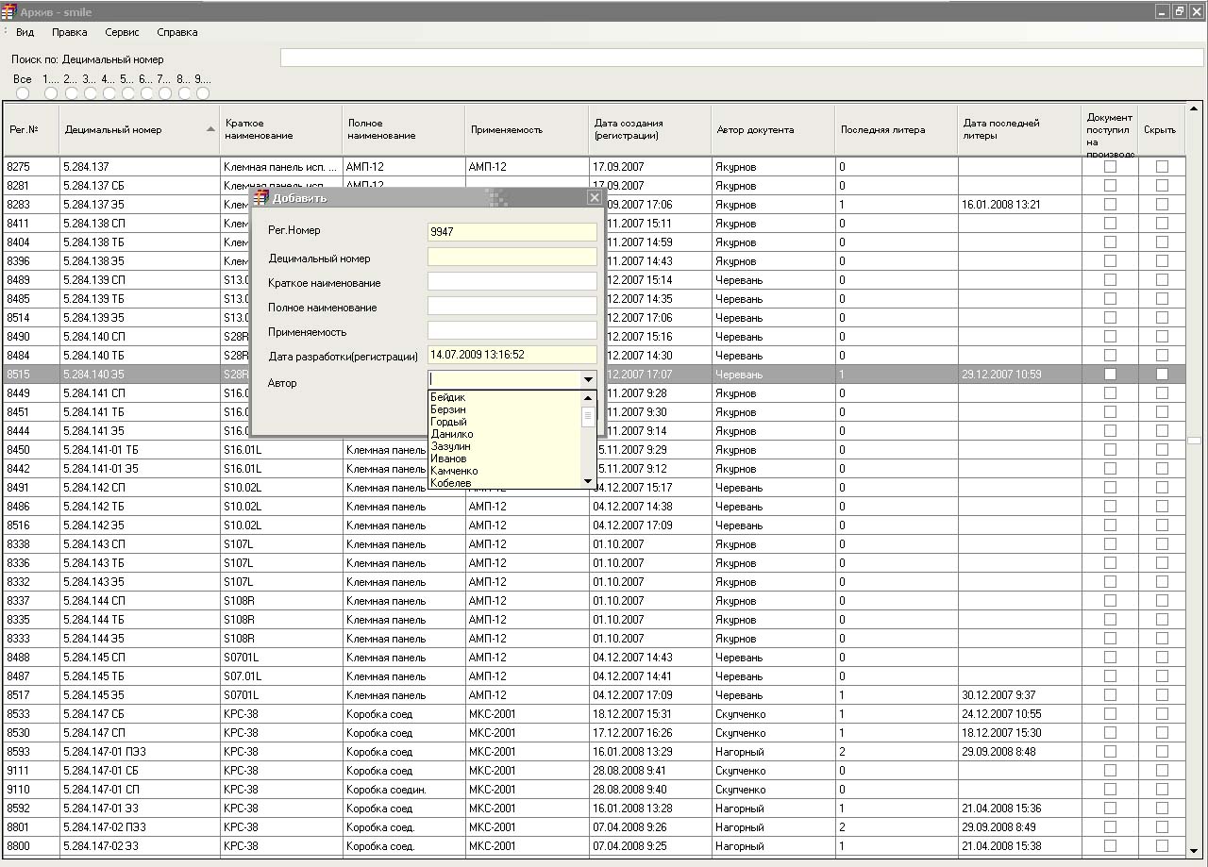Close the Добавить dialog with X
The image size is (1208, 867).
tap(594, 197)
